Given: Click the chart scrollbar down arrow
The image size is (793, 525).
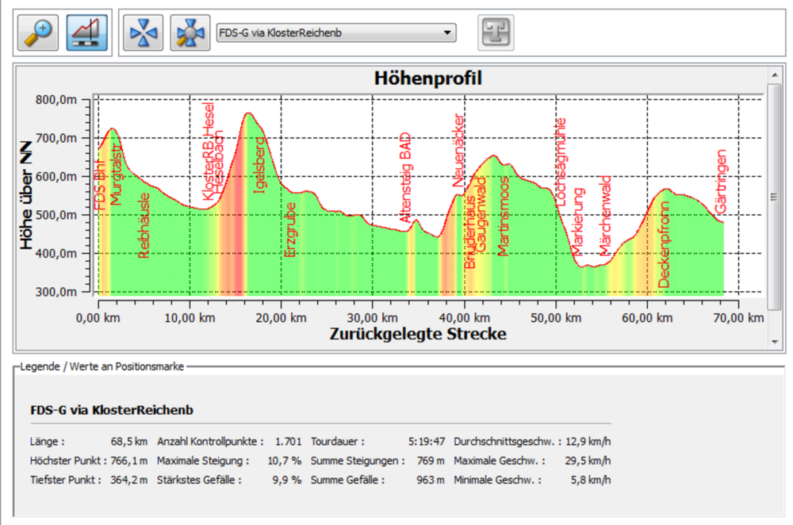Looking at the screenshot, I should pos(775,343).
